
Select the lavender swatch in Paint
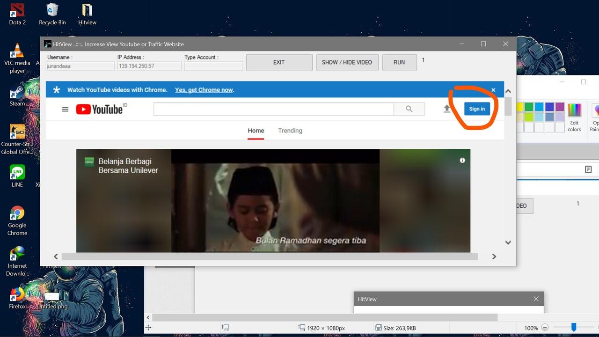click(x=560, y=117)
